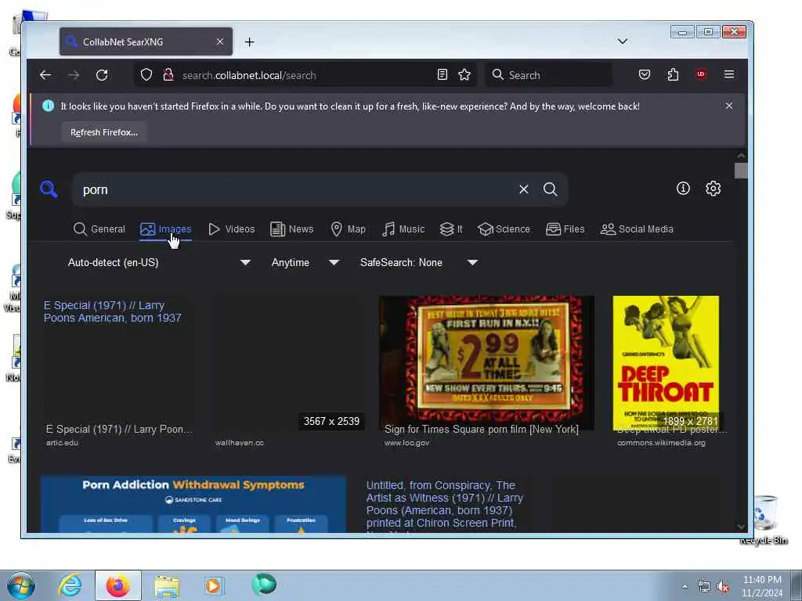Click the muted volume tray icon
This screenshot has height=601, width=802.
tap(723, 587)
